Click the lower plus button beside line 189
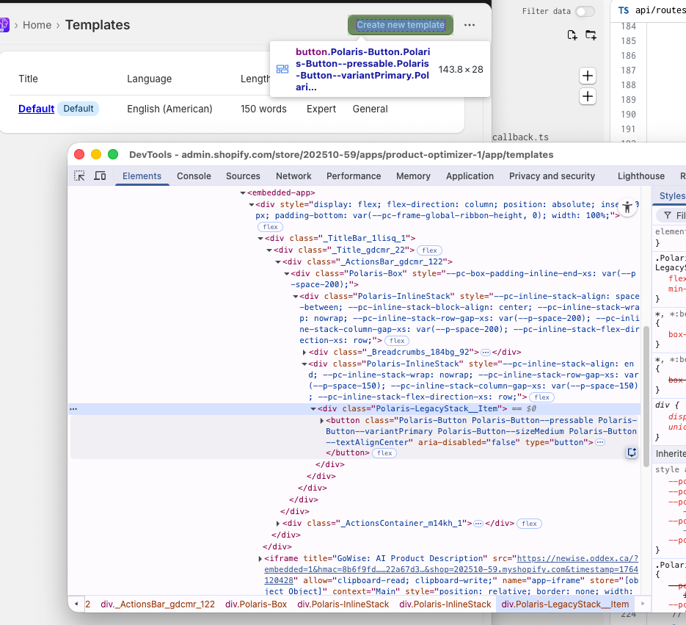Screen dimensions: 686x625 coord(588,96)
